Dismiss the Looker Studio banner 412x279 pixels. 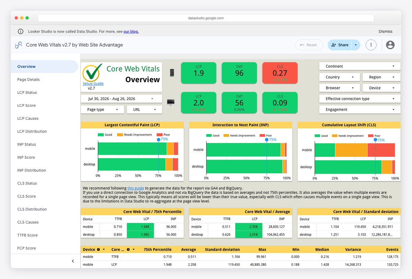(x=386, y=31)
